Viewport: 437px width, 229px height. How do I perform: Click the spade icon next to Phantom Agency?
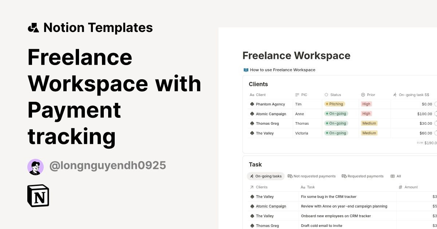tap(252, 104)
